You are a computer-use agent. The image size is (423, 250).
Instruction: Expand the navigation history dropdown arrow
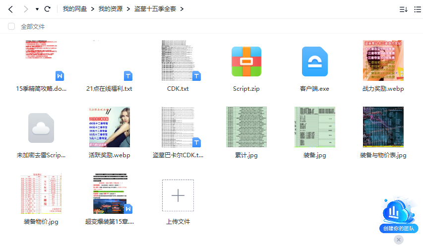(x=37, y=9)
